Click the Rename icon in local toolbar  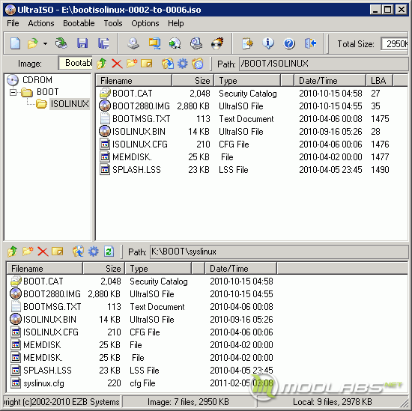click(x=58, y=252)
